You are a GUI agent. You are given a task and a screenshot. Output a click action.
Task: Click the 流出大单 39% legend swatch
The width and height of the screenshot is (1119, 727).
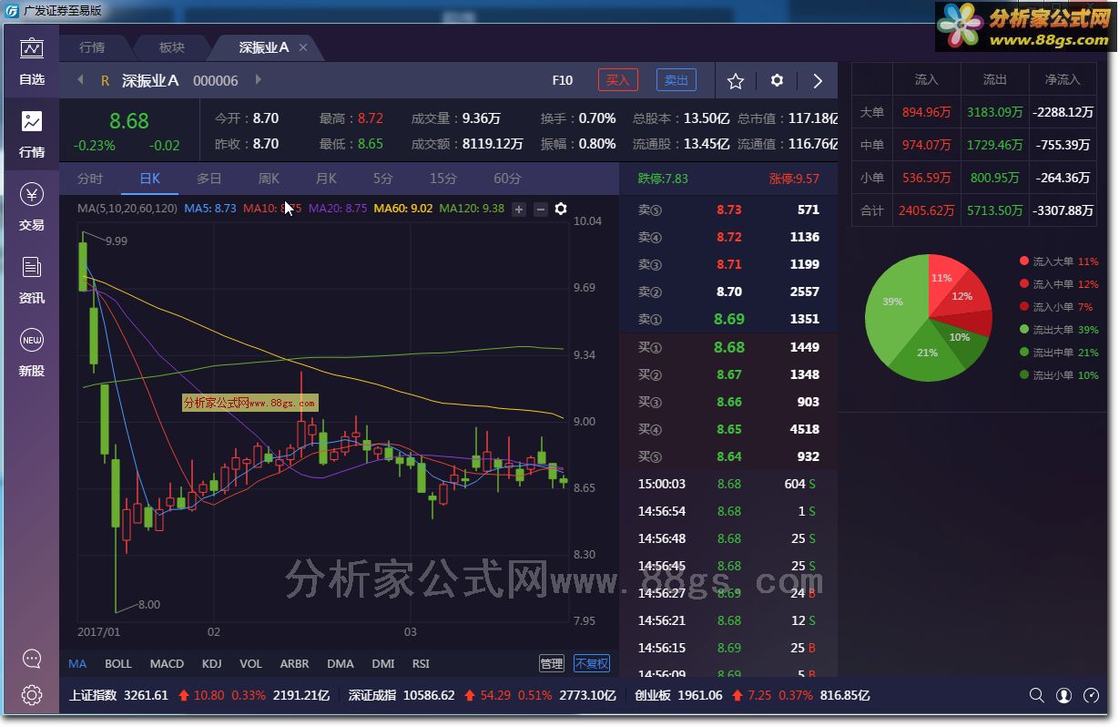tap(1024, 330)
